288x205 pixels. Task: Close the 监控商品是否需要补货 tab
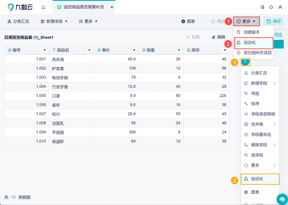tap(112, 7)
